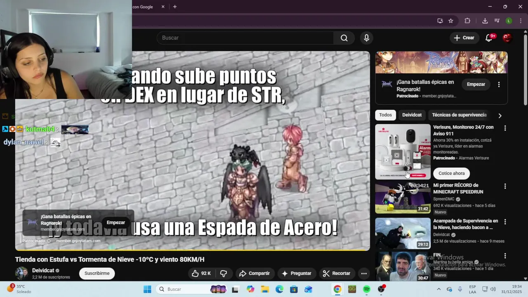Open Chrome extensions puzzle icon
This screenshot has width=528, height=297.
coord(467,21)
